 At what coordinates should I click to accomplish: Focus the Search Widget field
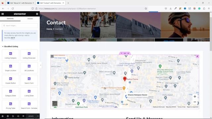20,26
